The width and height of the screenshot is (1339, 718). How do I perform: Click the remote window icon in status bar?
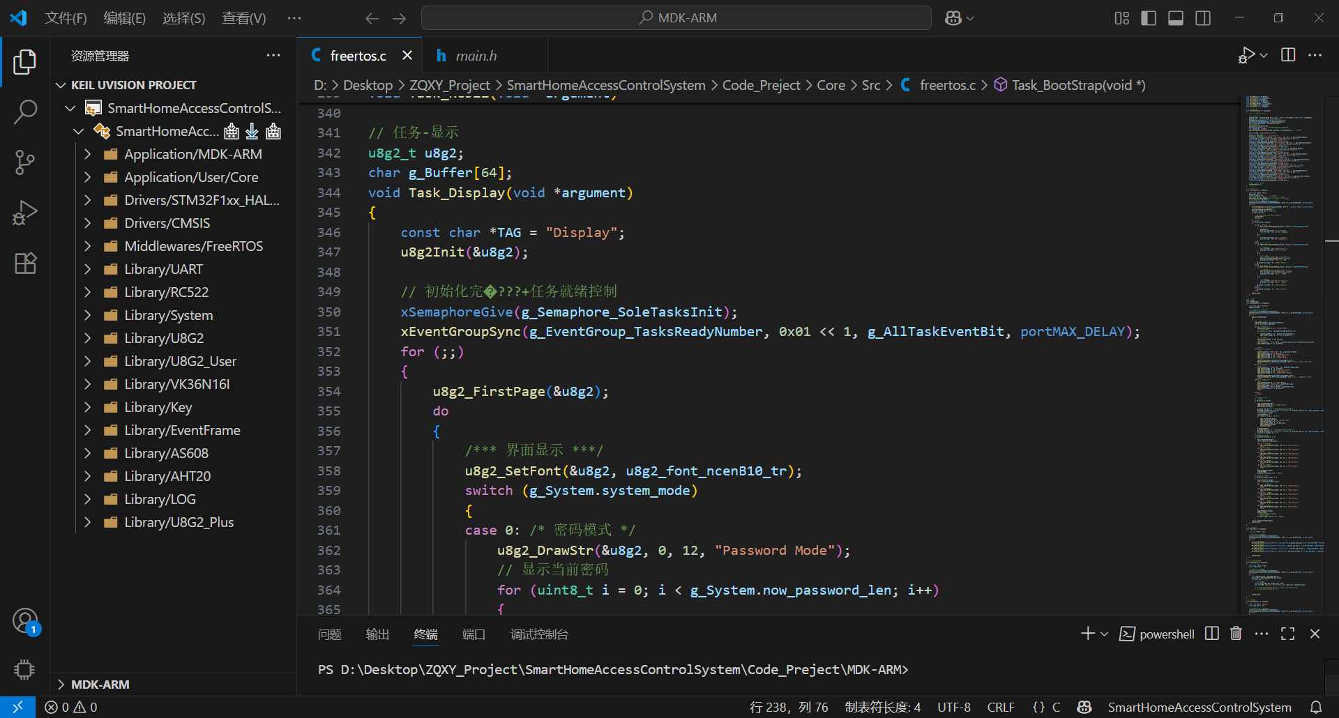tap(17, 707)
